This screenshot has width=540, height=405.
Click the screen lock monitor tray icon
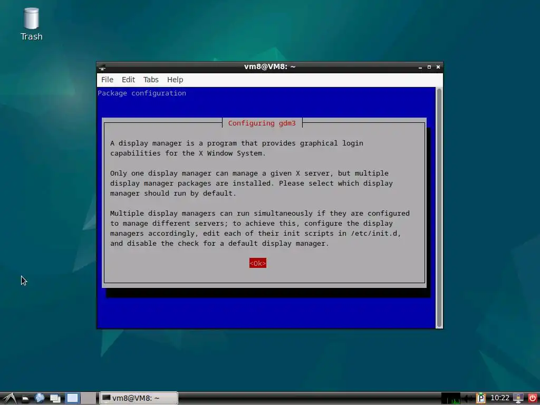coord(518,398)
